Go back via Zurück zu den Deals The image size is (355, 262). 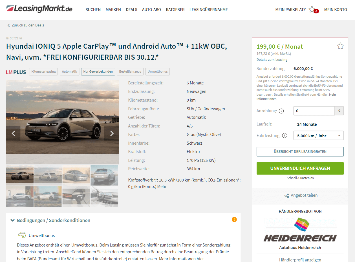click(x=28, y=25)
